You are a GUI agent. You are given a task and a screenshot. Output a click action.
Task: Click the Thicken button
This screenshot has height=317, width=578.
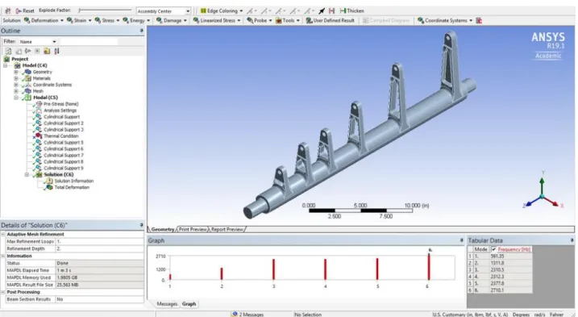(351, 10)
